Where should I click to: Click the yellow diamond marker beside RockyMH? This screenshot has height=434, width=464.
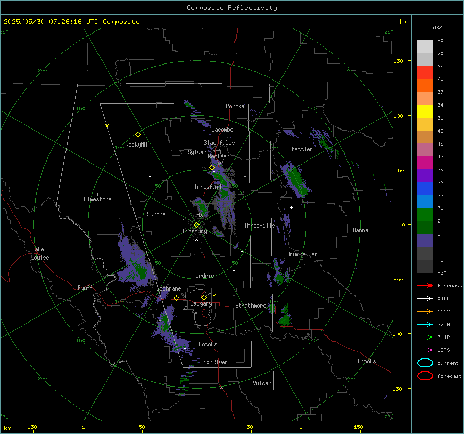(x=138, y=135)
